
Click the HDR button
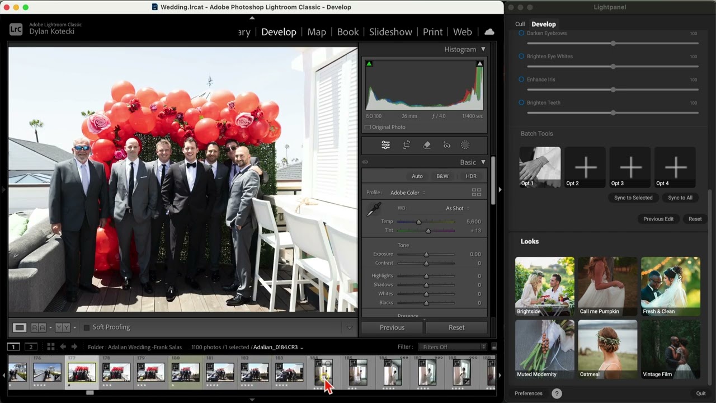tap(471, 176)
